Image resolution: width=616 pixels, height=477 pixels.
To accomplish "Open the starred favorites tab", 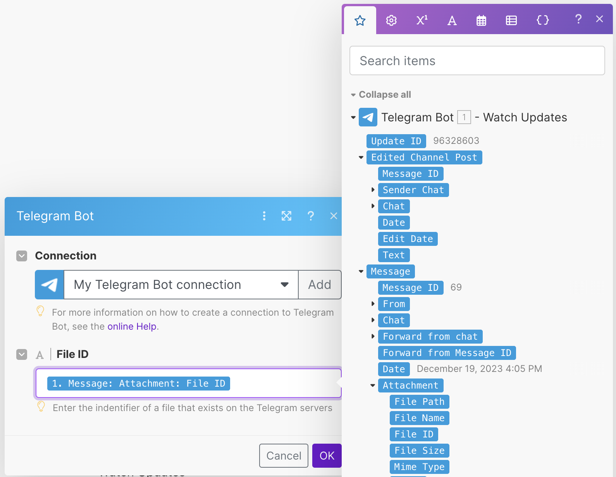I will [x=360, y=20].
